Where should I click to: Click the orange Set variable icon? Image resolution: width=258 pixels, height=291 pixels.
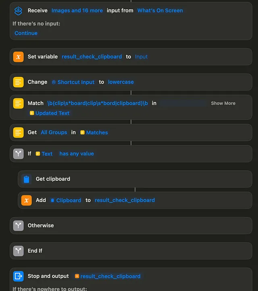19,57
